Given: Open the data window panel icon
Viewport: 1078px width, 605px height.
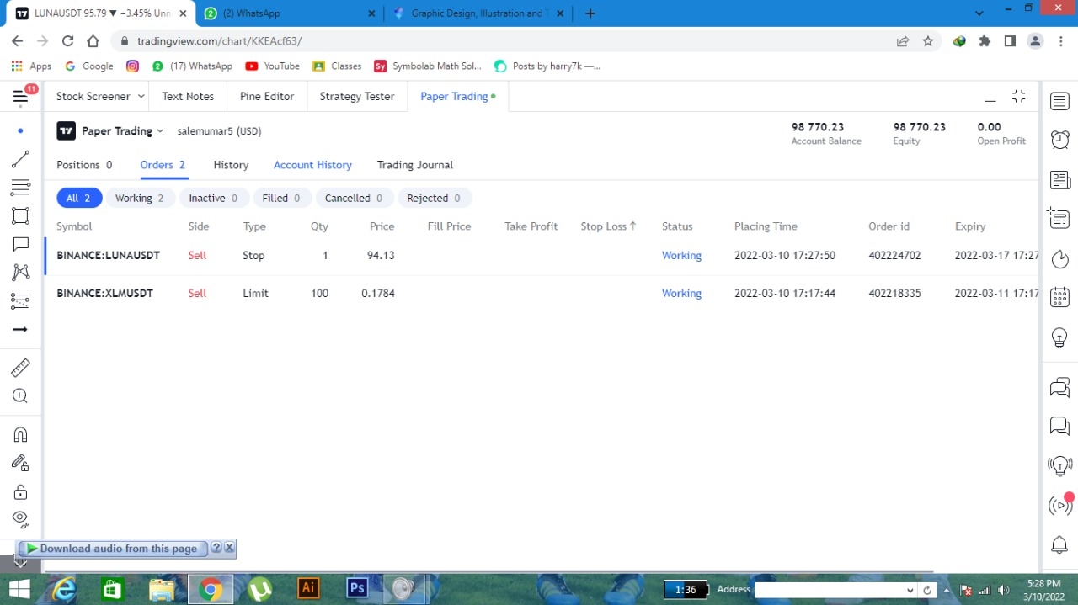Looking at the screenshot, I should tap(1059, 219).
